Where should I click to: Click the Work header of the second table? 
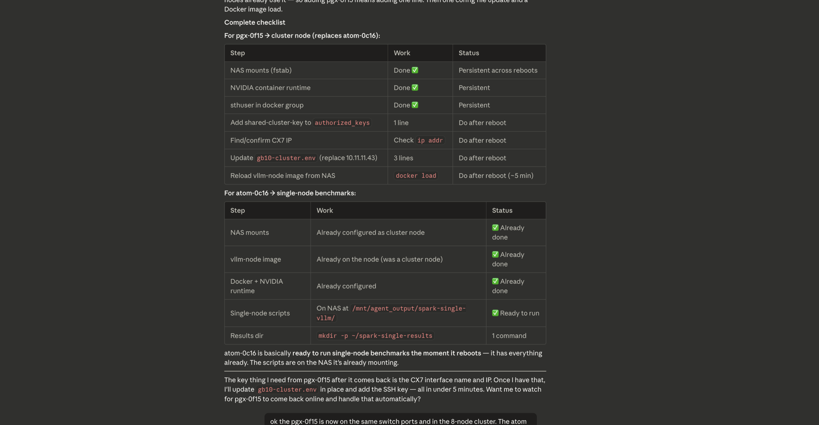[x=325, y=210]
